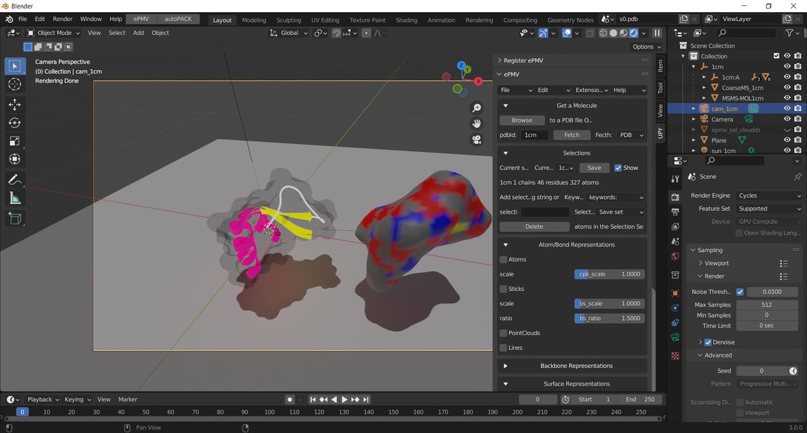Expand Backbone Representations section
Image resolution: width=807 pixels, height=433 pixels.
(x=505, y=366)
